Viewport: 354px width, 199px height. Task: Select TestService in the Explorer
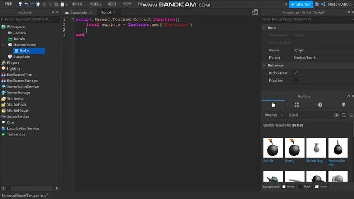click(x=16, y=134)
